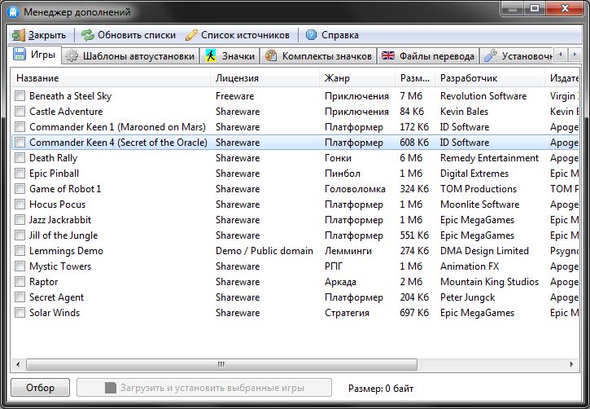The image size is (590, 409).
Task: Open the Установочные tab at the right
Action: click(518, 56)
